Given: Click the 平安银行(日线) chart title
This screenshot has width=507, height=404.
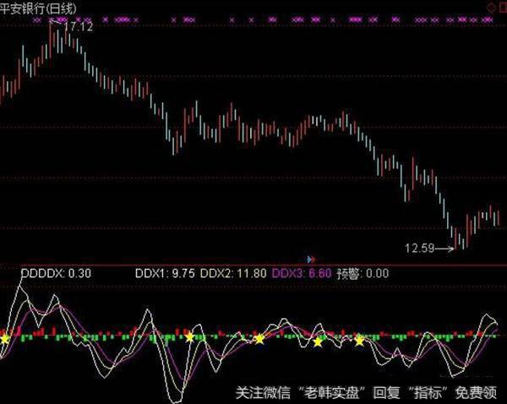Looking at the screenshot, I should tap(38, 8).
